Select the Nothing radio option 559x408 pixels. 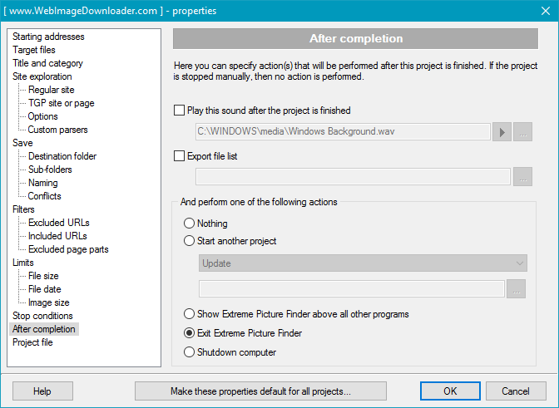(189, 224)
